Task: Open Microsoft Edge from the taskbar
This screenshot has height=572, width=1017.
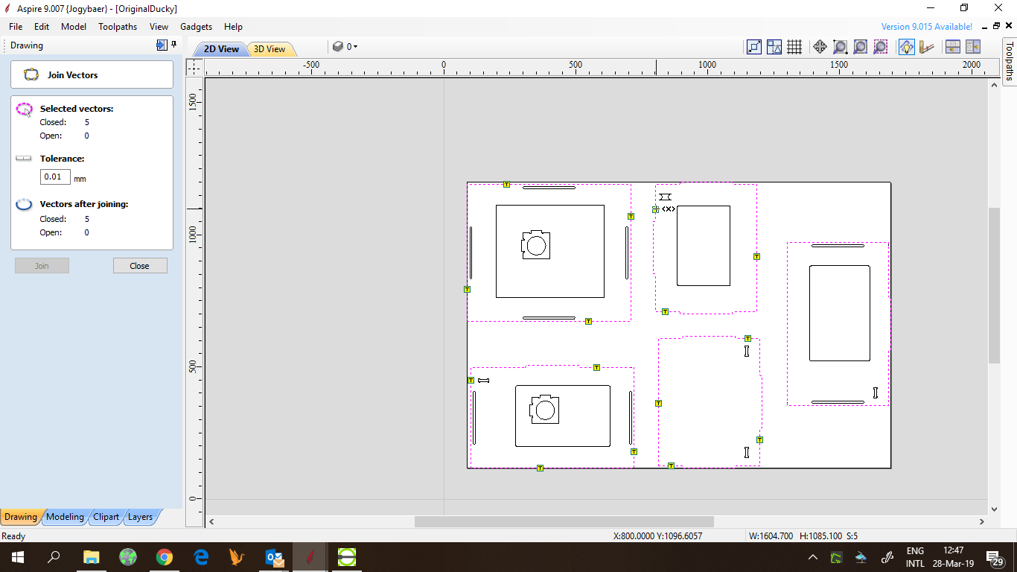Action: pyautogui.click(x=201, y=557)
